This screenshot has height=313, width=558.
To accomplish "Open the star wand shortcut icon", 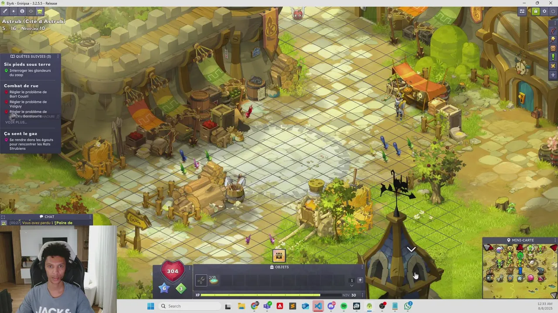I will pyautogui.click(x=553, y=39).
